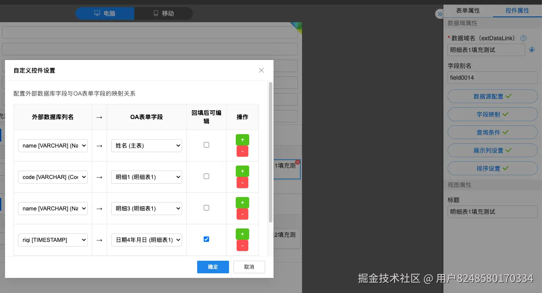Switch to the 电脑 view tab
Viewport: 542px width, 293px height.
[x=105, y=13]
